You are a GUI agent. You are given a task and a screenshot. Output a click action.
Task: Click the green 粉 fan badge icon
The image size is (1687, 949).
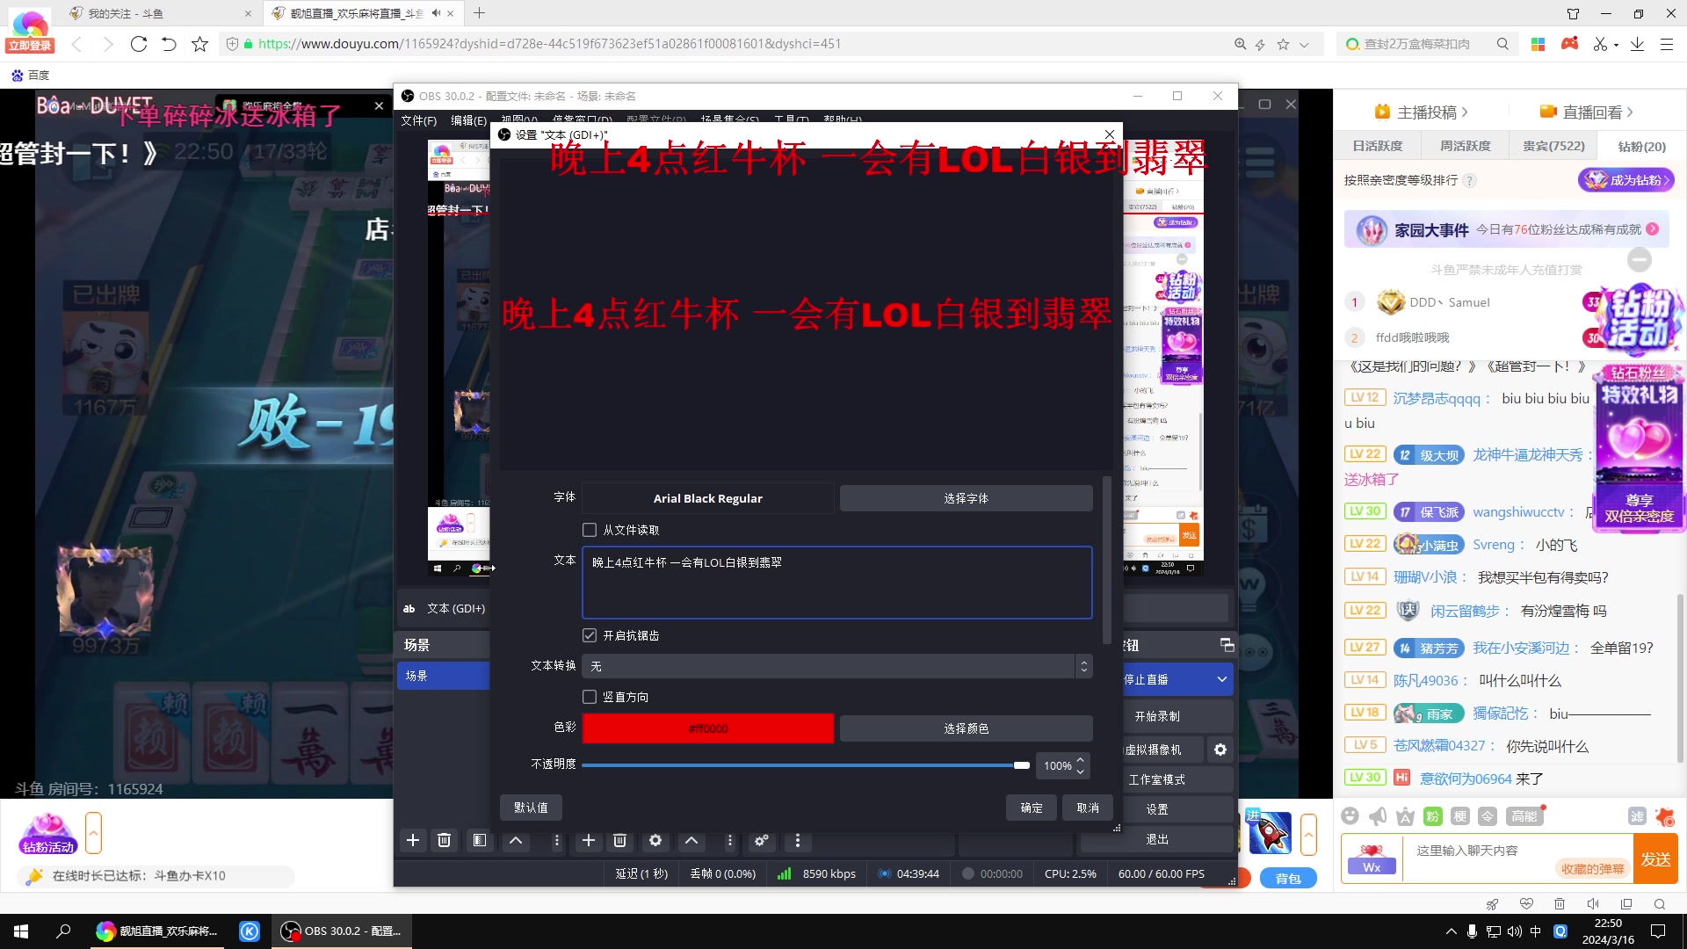click(x=1433, y=816)
